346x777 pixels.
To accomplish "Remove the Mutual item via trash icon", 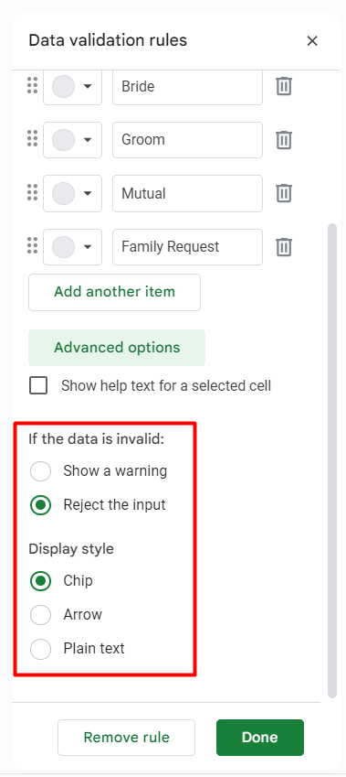I will click(x=284, y=193).
